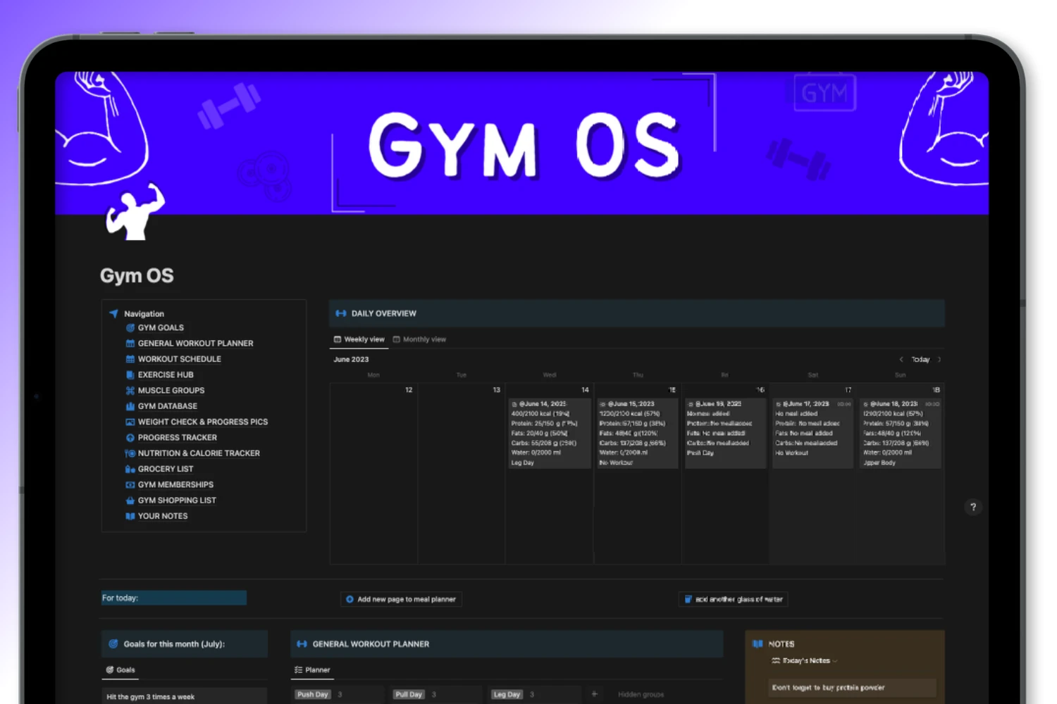This screenshot has width=1057, height=704.
Task: Click the GYM SHOPPING LIST basket icon
Action: pyautogui.click(x=130, y=501)
